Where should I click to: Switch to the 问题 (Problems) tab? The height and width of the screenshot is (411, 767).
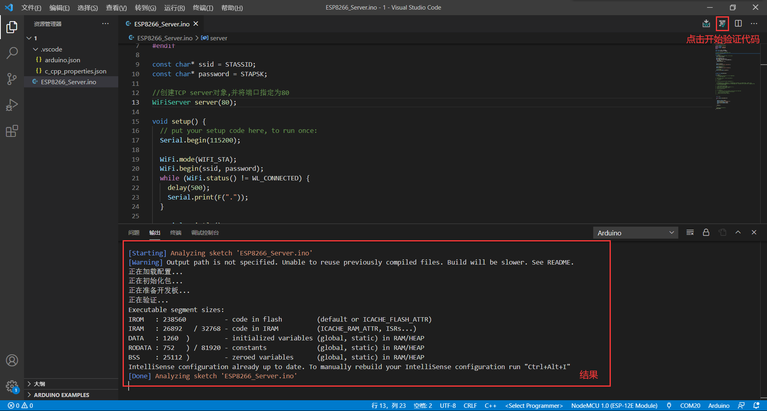(134, 233)
